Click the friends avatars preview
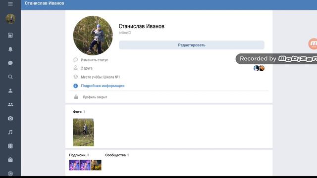 (259, 68)
